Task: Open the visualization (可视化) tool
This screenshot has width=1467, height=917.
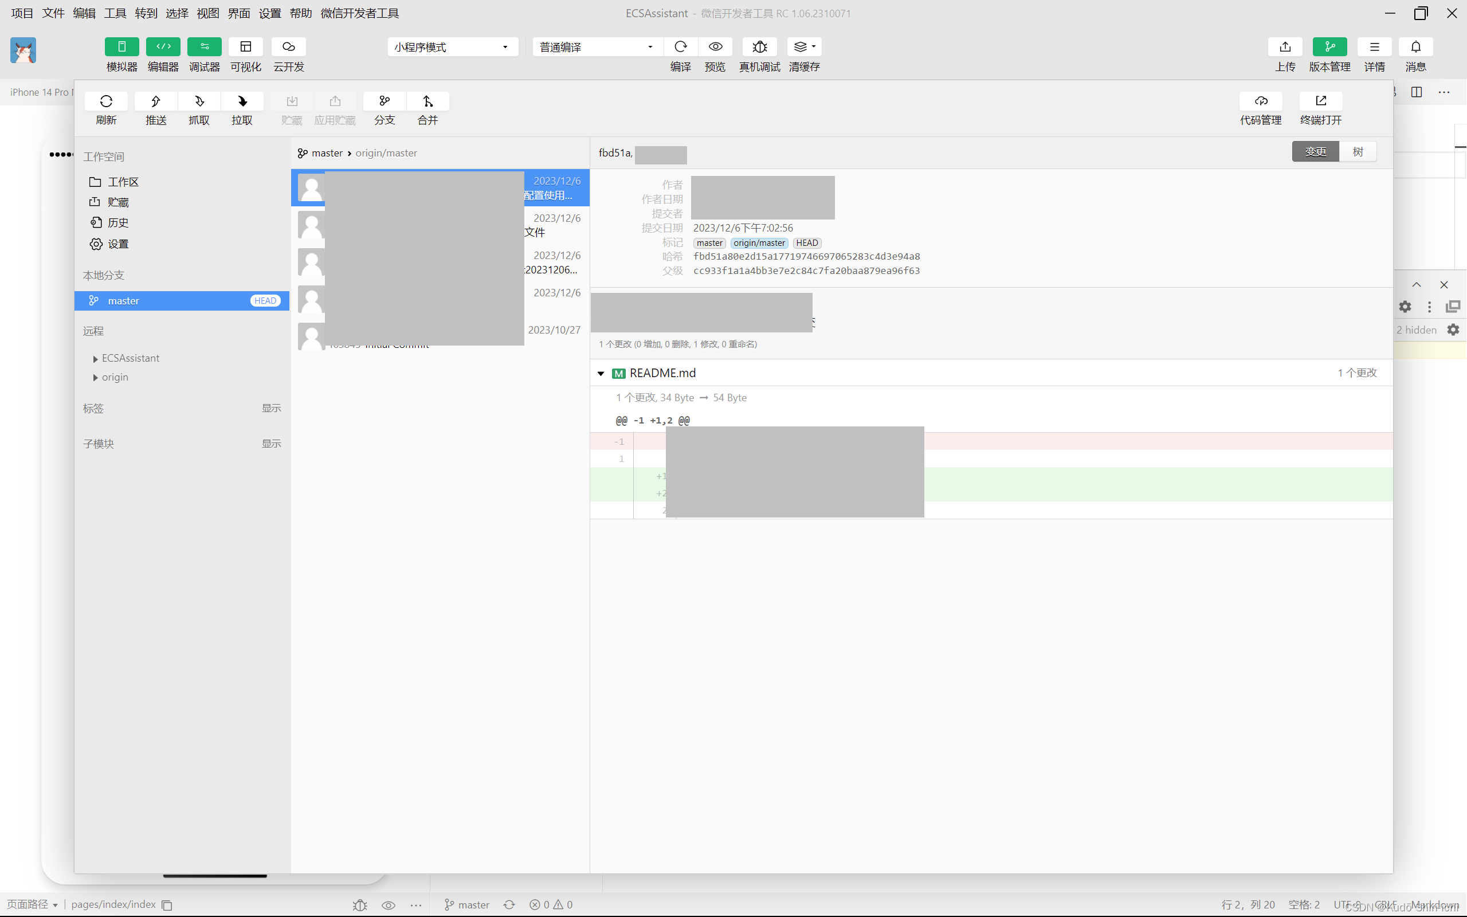Action: (245, 46)
